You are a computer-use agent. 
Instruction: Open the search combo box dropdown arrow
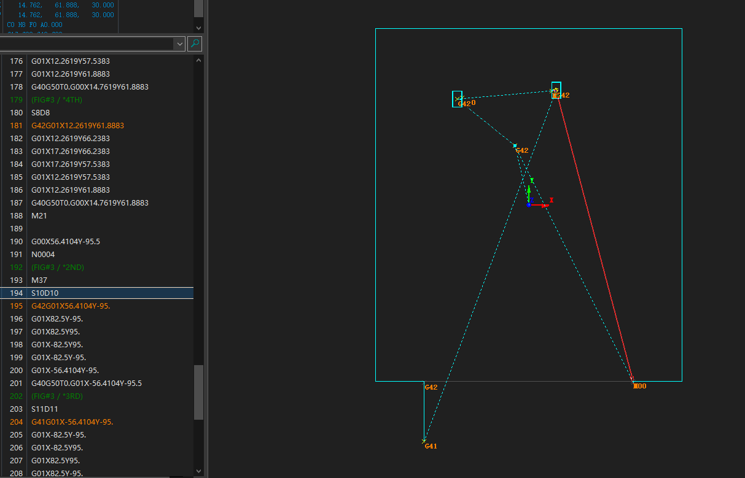tap(179, 44)
